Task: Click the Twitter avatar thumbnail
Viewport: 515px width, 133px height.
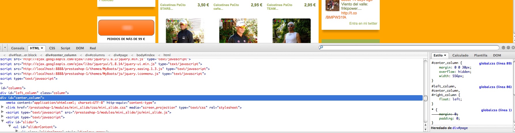Action: point(332,5)
